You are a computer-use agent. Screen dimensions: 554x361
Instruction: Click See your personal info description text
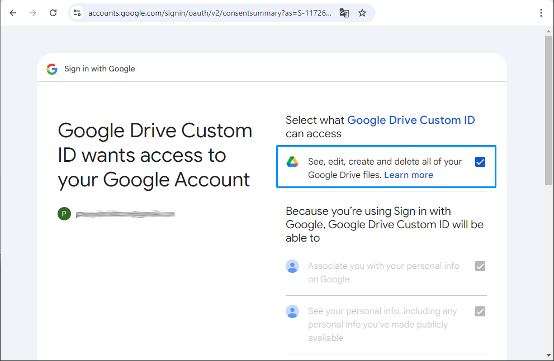(x=382, y=324)
